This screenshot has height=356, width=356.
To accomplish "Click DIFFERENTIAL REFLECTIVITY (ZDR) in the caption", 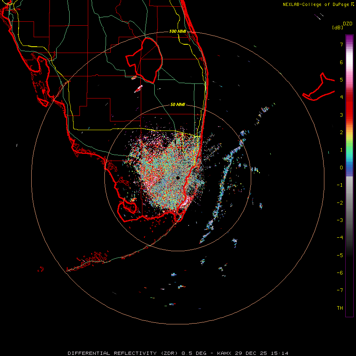I will pyautogui.click(x=123, y=353).
